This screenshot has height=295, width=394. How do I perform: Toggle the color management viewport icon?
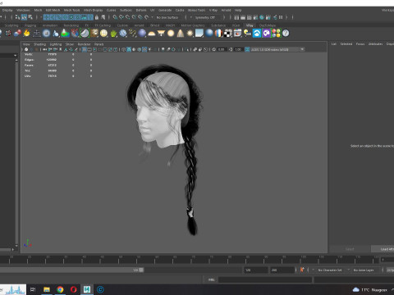[x=247, y=49]
